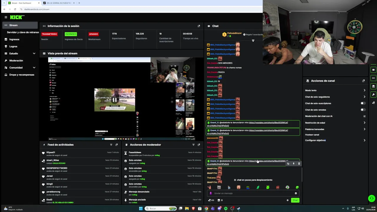Screen dimensions: 377x212
Task: Click the Faaadddeee suspension entry in moderator actions
Action: pyautogui.click(x=163, y=154)
